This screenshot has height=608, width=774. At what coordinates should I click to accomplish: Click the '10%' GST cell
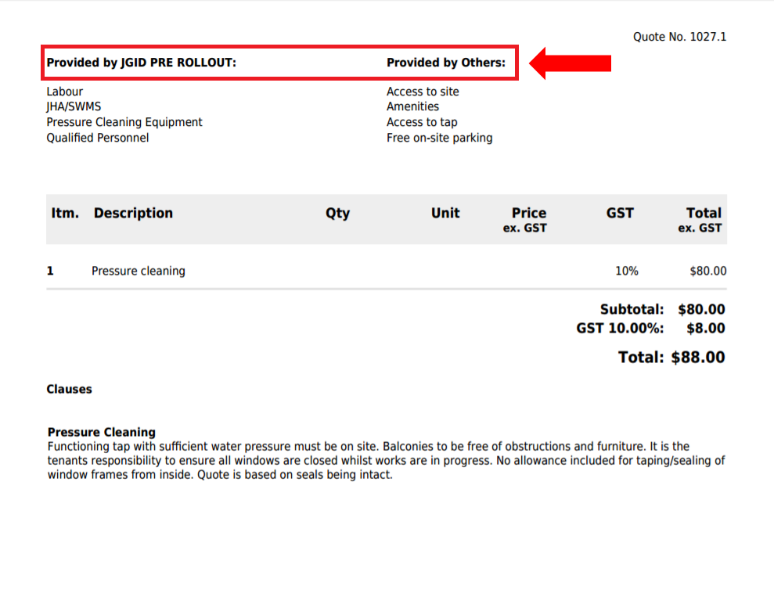[x=626, y=272]
